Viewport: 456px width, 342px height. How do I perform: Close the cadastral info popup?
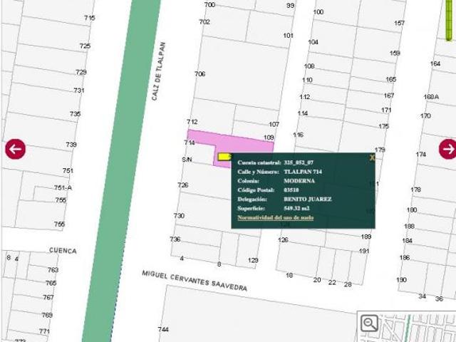(372, 158)
